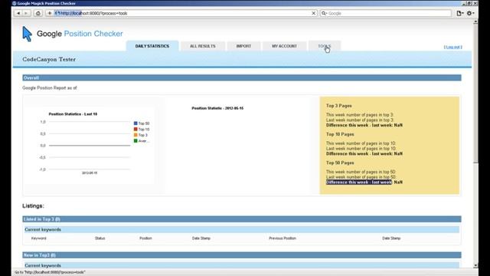Click the add bookmark plus icon
490x276 pixels.
pos(49,13)
